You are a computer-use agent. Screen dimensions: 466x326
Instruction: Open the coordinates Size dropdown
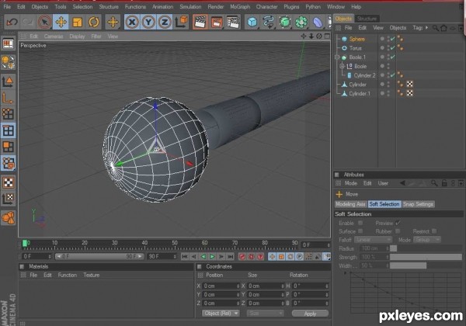265,314
